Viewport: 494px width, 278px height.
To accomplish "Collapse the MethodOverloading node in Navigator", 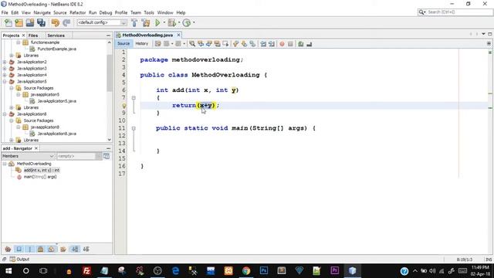I will click(x=5, y=164).
